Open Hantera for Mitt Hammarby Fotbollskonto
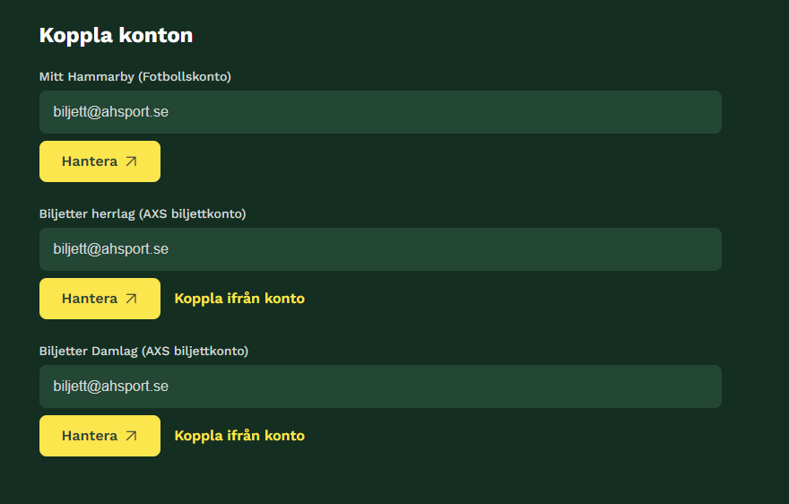Image resolution: width=789 pixels, height=504 pixels. [x=100, y=161]
